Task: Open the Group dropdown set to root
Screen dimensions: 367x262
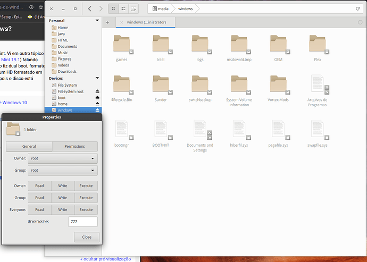Action: click(63, 170)
